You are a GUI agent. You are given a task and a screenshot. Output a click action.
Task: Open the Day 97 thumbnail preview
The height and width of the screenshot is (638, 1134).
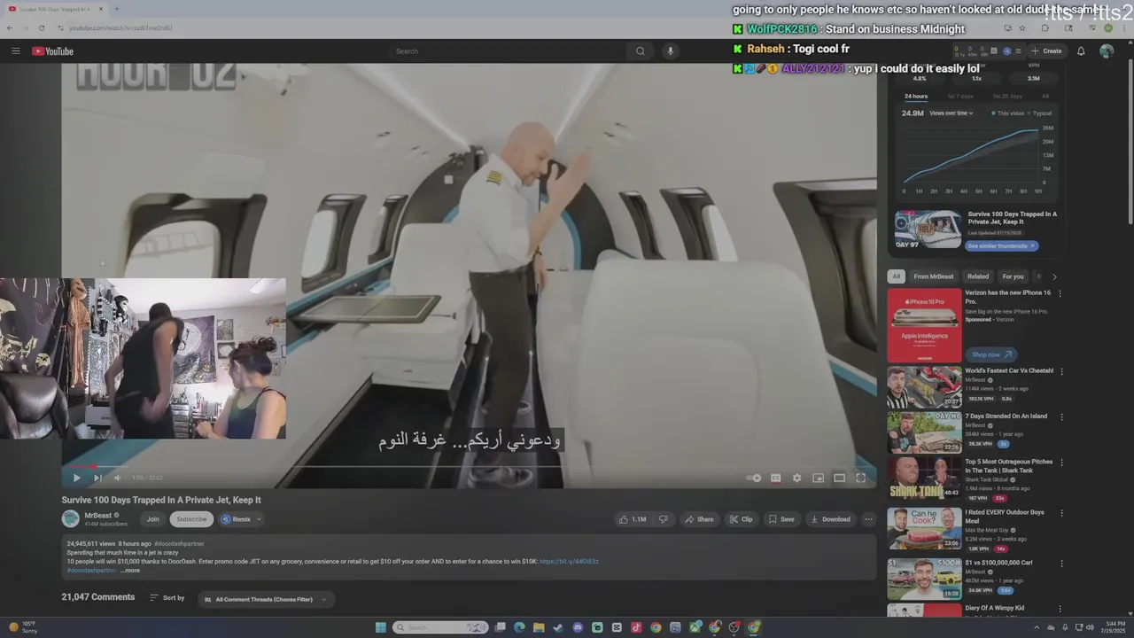point(928,230)
